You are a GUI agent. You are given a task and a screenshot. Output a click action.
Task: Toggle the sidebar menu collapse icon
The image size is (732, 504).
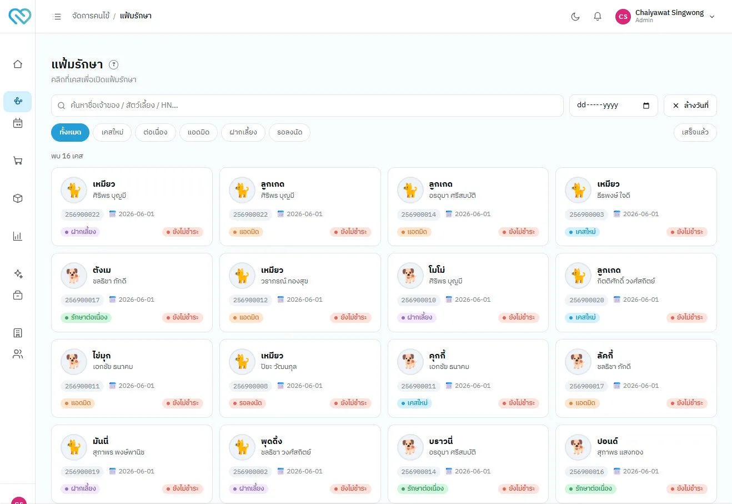click(57, 17)
